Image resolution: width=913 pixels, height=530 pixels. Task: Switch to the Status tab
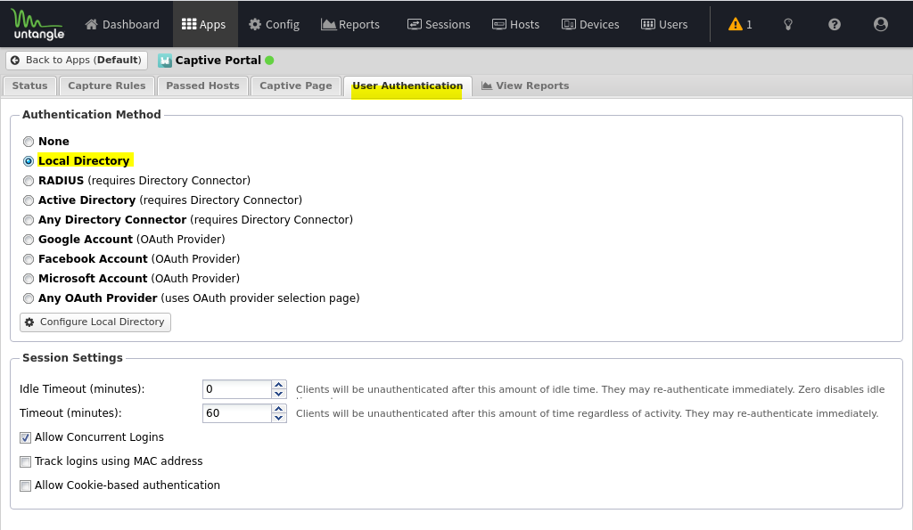[29, 86]
